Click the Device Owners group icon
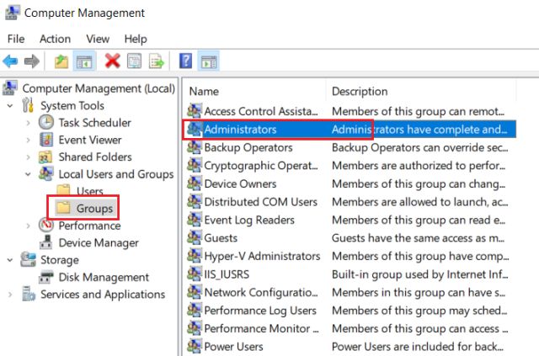Image resolution: width=539 pixels, height=356 pixels. [x=195, y=183]
